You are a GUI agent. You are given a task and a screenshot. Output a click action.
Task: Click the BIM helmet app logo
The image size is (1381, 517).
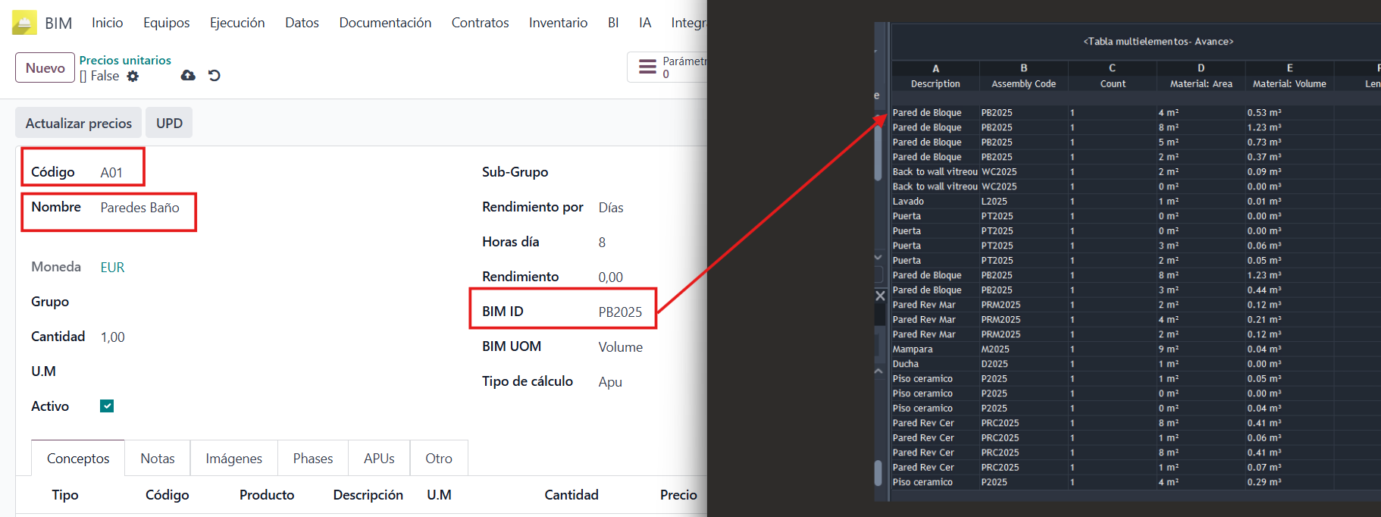(24, 23)
